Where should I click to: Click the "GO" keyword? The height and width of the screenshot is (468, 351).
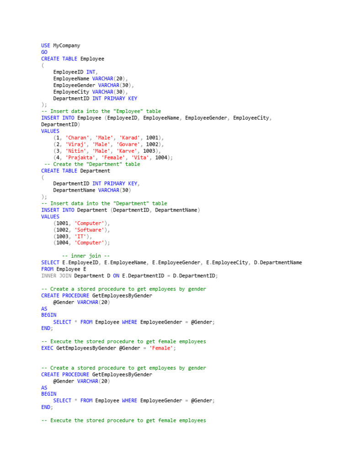click(44, 52)
